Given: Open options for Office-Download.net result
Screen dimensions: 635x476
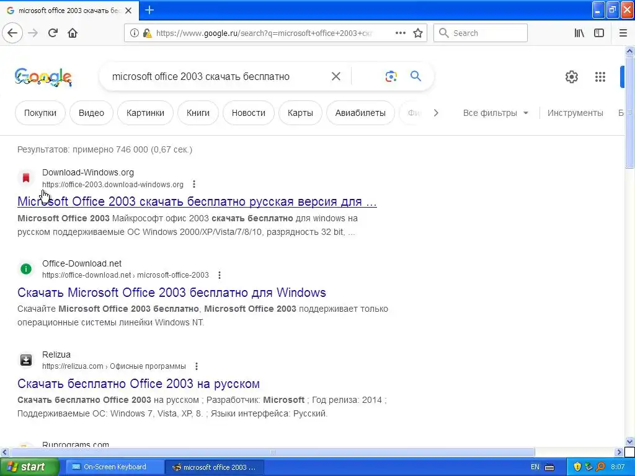Looking at the screenshot, I should click(x=220, y=275).
